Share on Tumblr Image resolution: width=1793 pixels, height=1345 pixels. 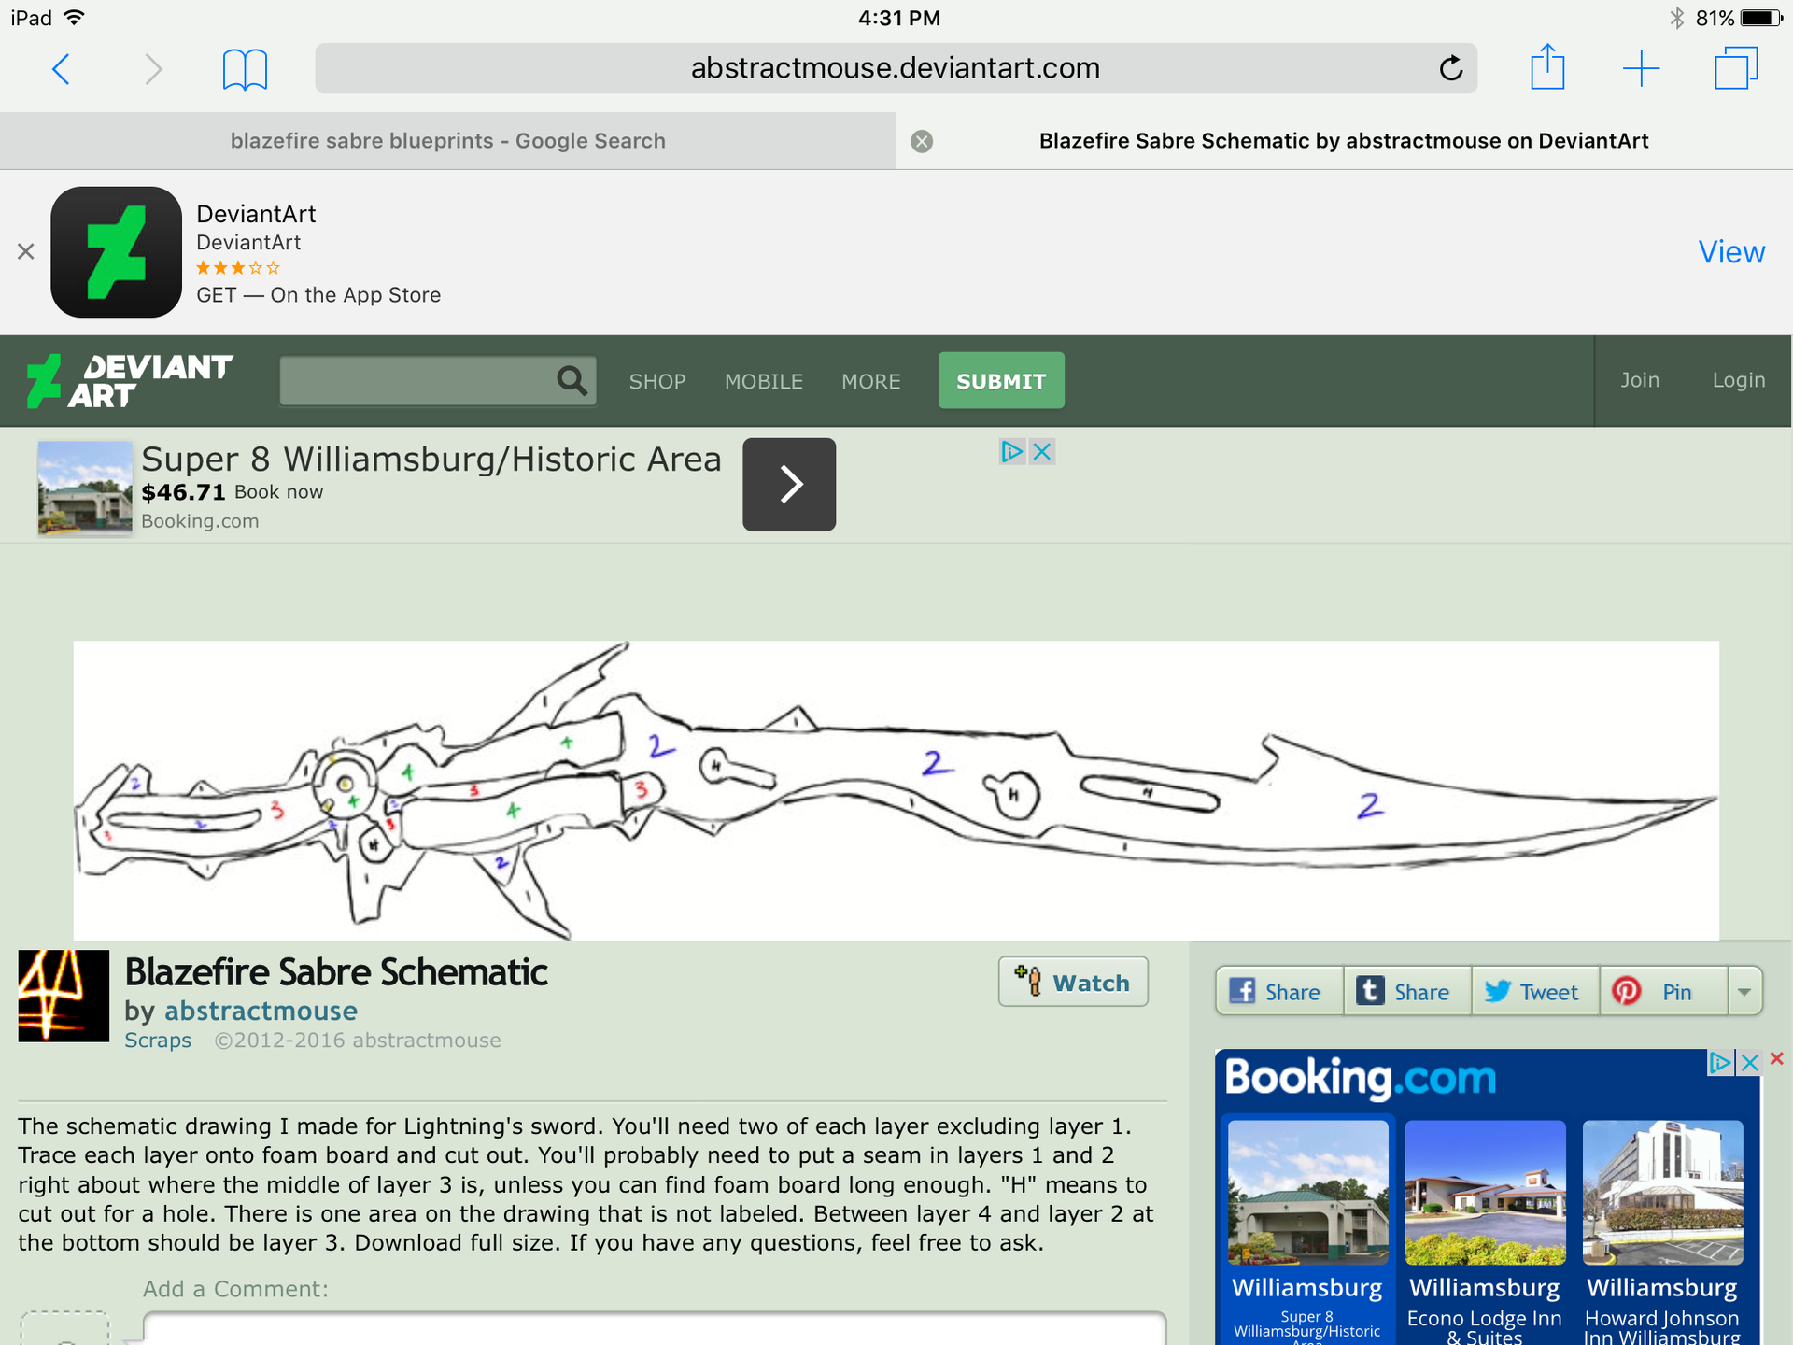tap(1407, 991)
